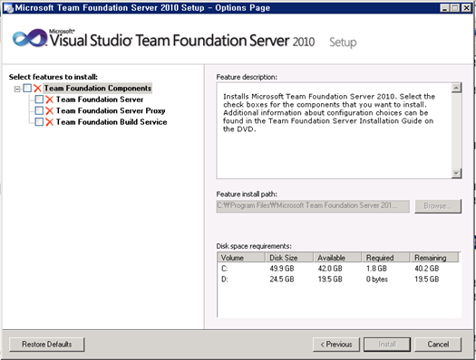Click the 0 bytes required value
Viewport: 476px width, 360px height.
coord(377,279)
